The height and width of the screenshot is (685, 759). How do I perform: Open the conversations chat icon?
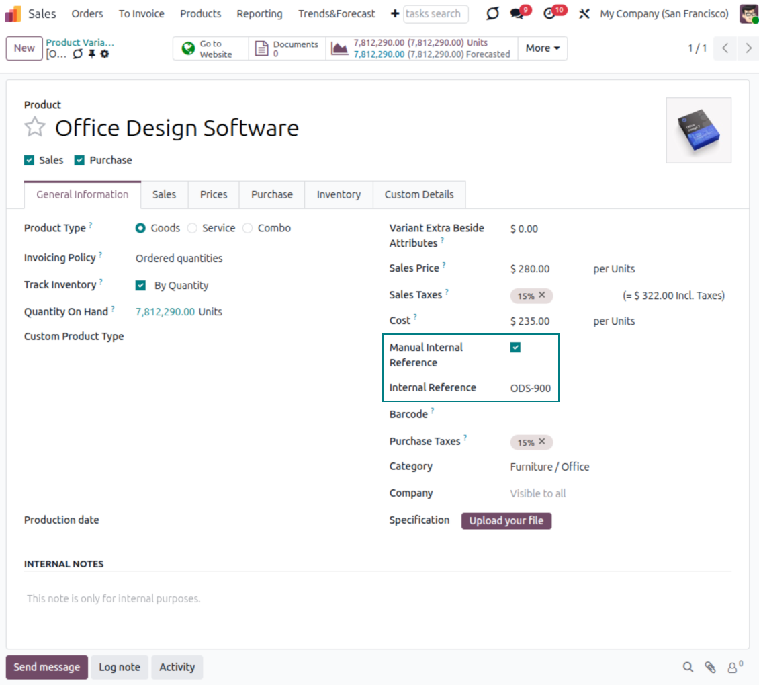(x=515, y=14)
